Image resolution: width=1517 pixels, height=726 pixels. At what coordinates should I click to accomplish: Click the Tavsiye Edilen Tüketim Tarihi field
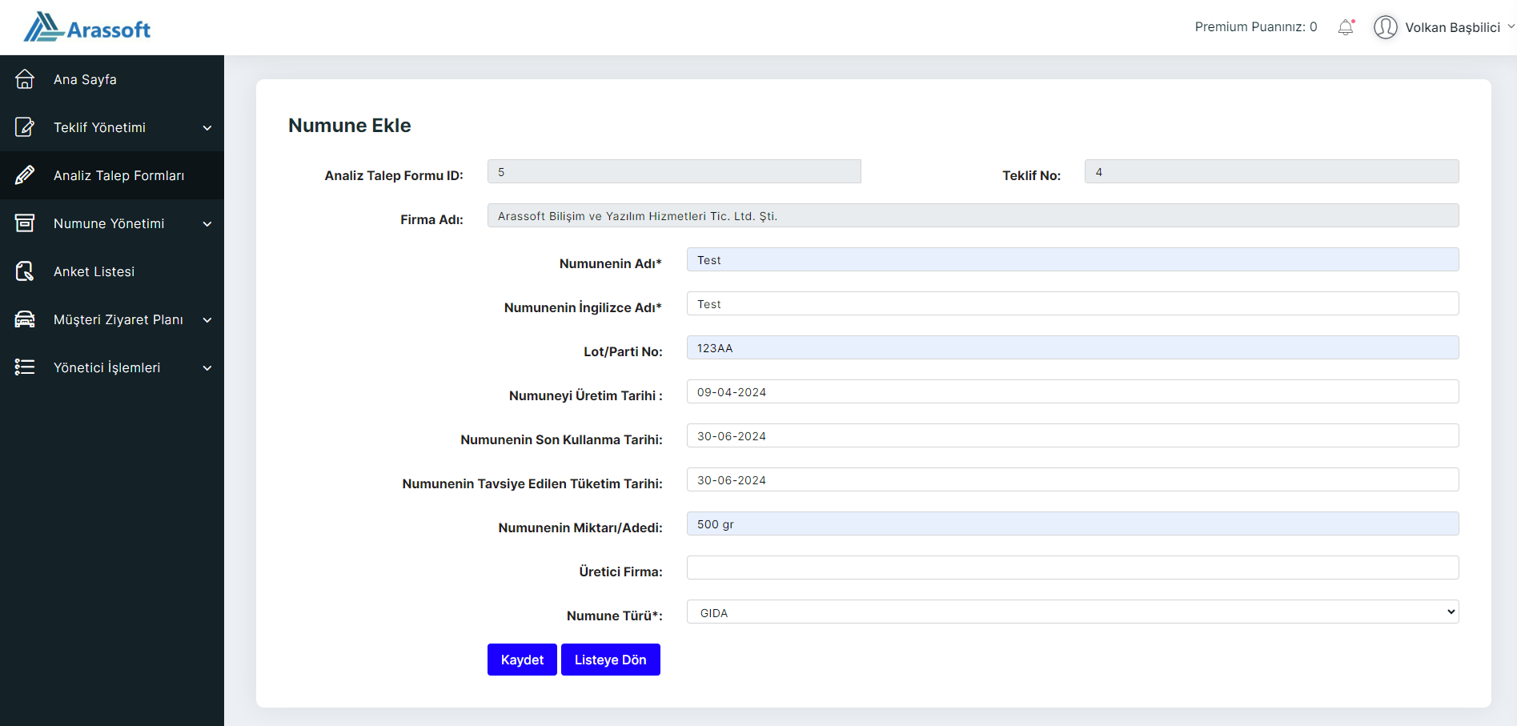click(x=1073, y=479)
